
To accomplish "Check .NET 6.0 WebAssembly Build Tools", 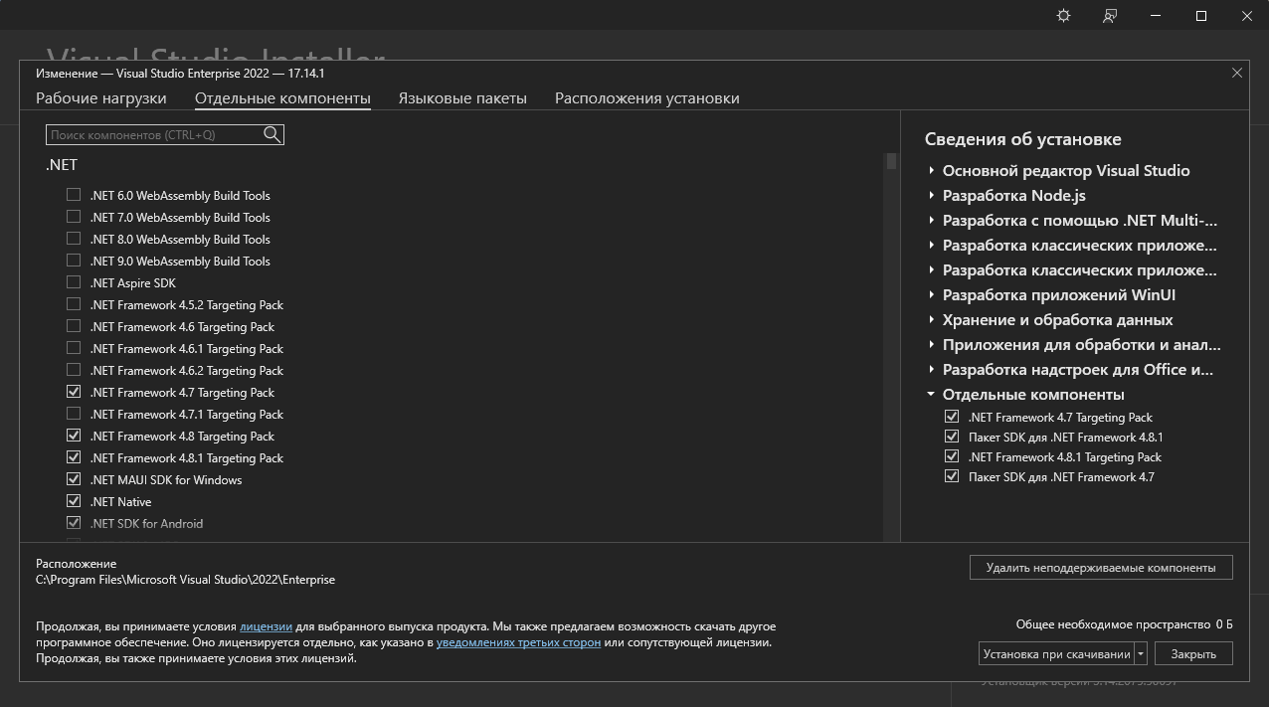I will click(x=74, y=195).
